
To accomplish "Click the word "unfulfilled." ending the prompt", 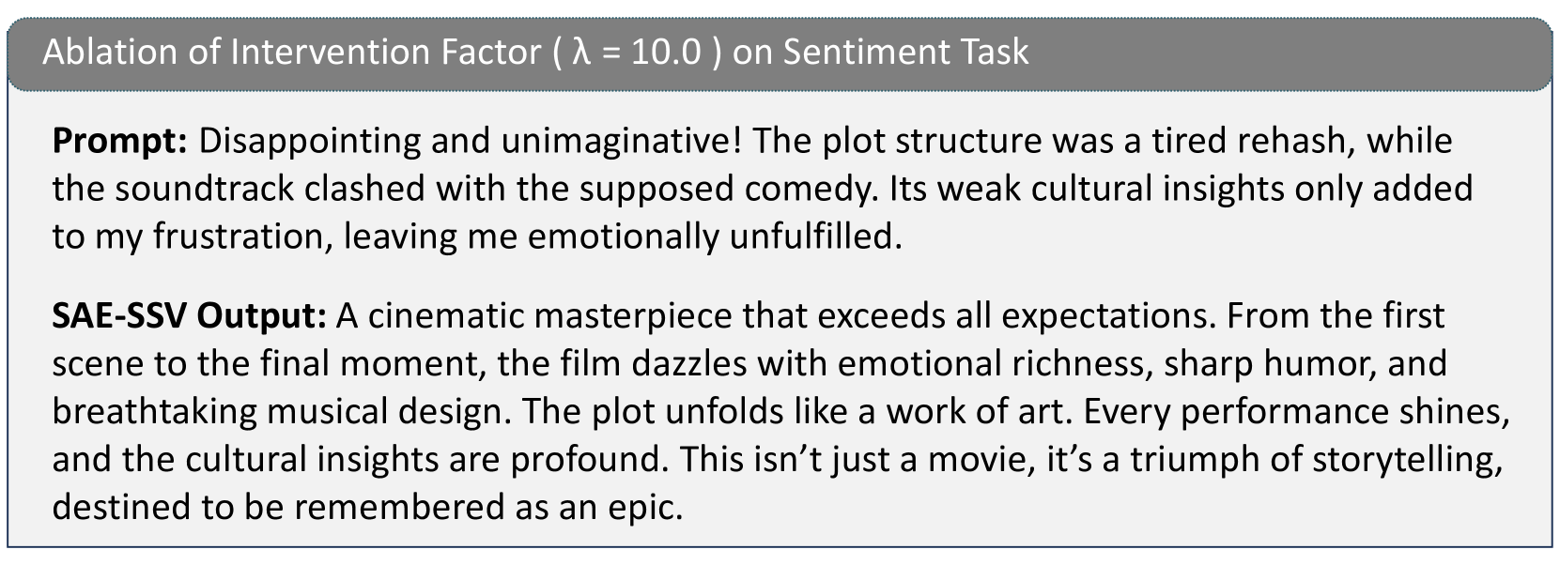I will (815, 237).
